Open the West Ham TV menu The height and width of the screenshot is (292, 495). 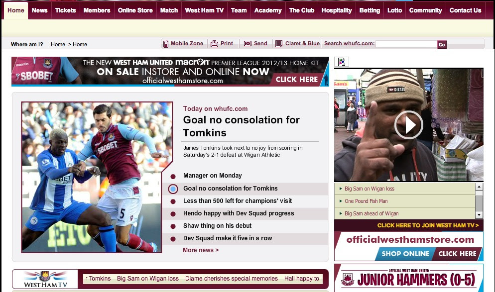coord(204,10)
